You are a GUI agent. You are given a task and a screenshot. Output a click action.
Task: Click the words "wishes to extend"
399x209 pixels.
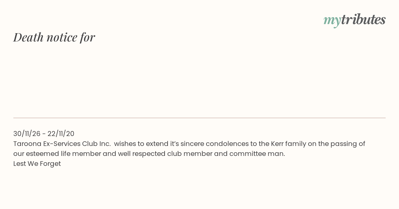pyautogui.click(x=140, y=144)
